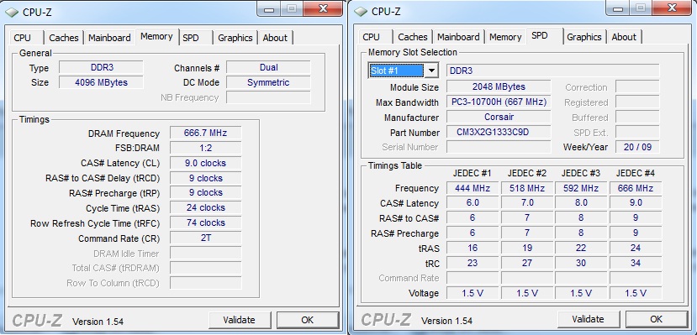Switch to the Graphics tab in the left window

(235, 38)
